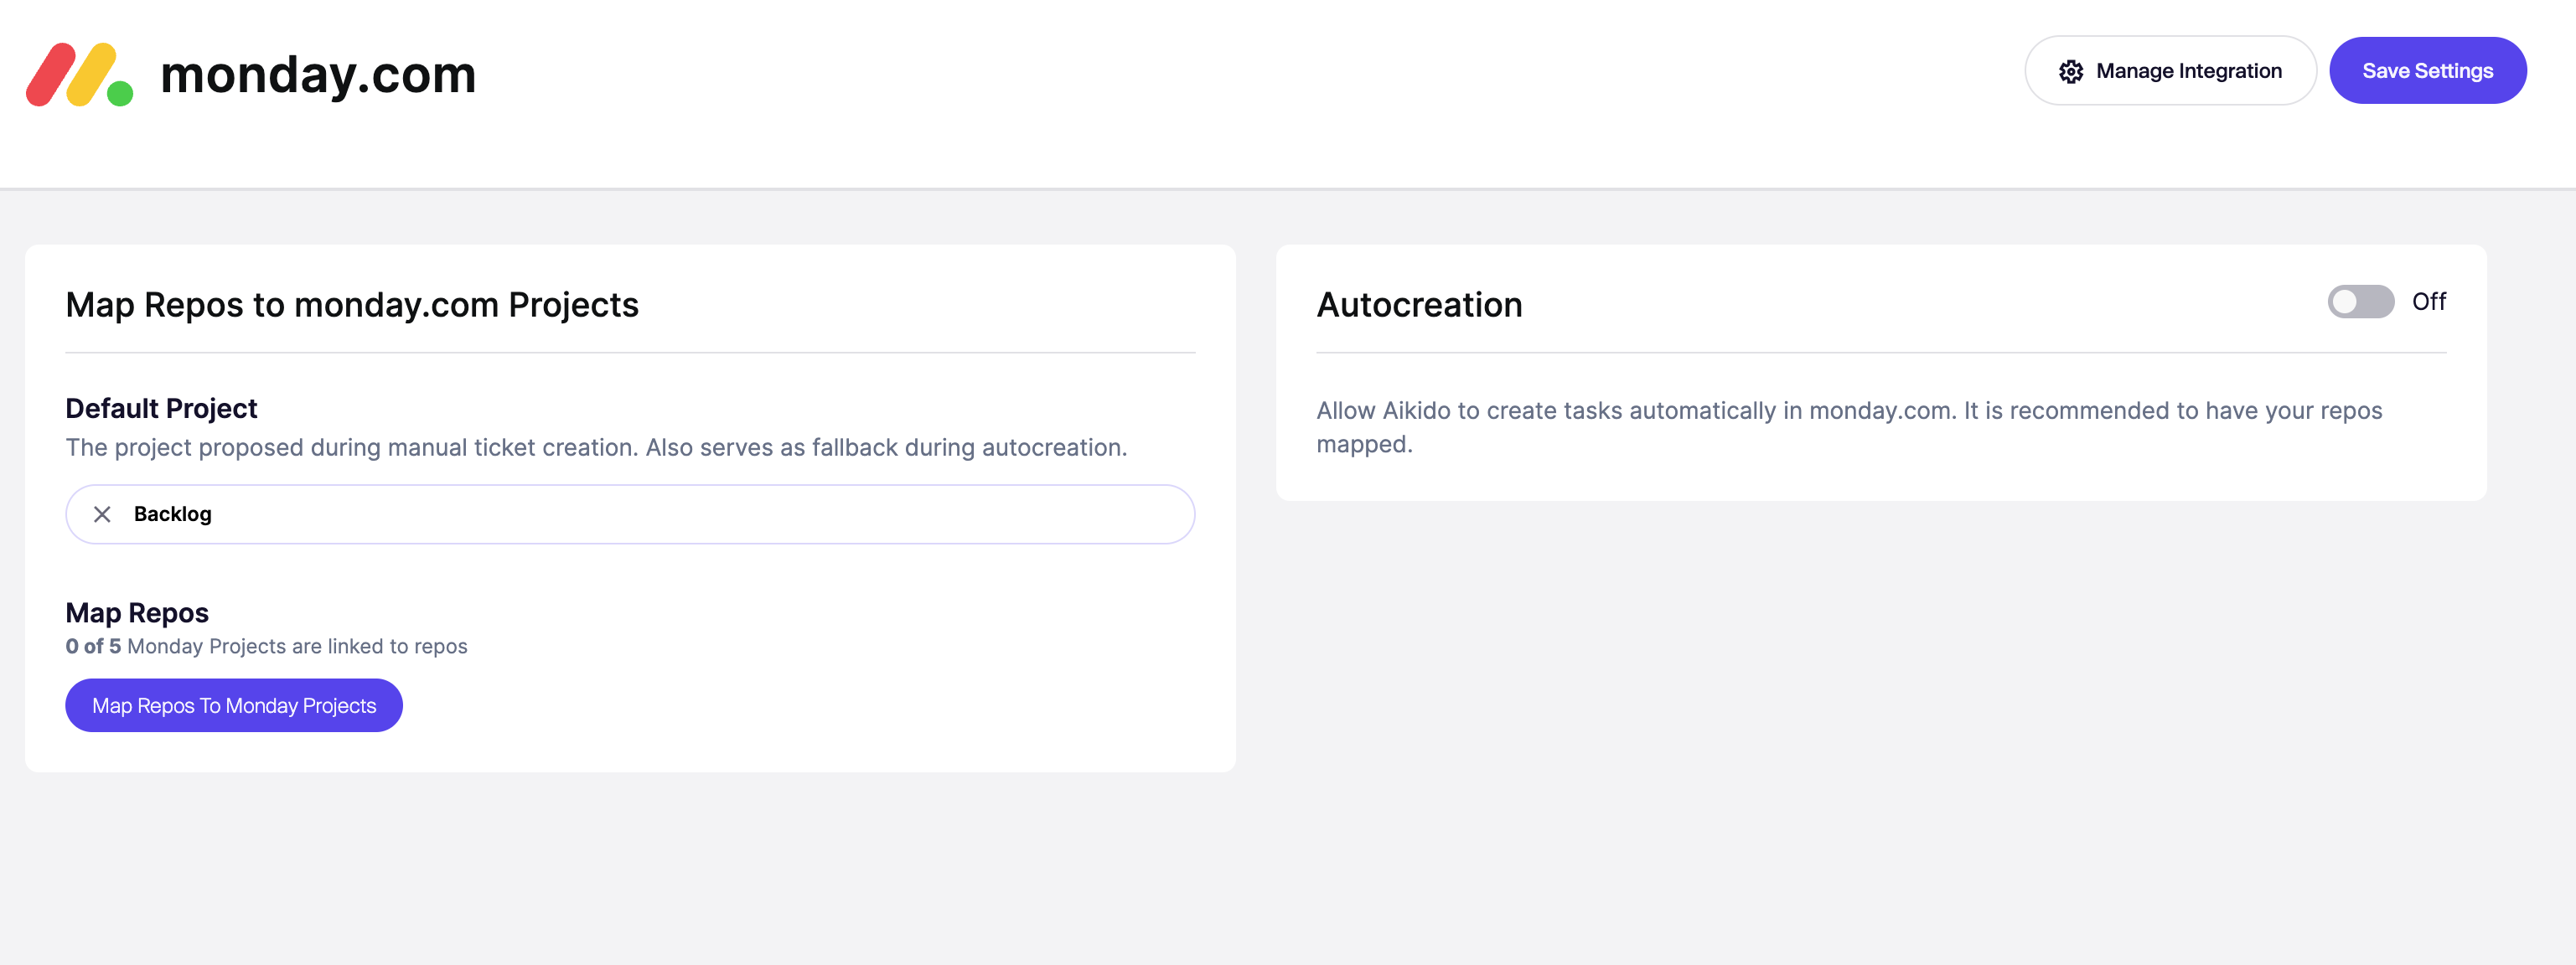Click the Default Project description text
This screenshot has width=2576, height=965.
596,447
